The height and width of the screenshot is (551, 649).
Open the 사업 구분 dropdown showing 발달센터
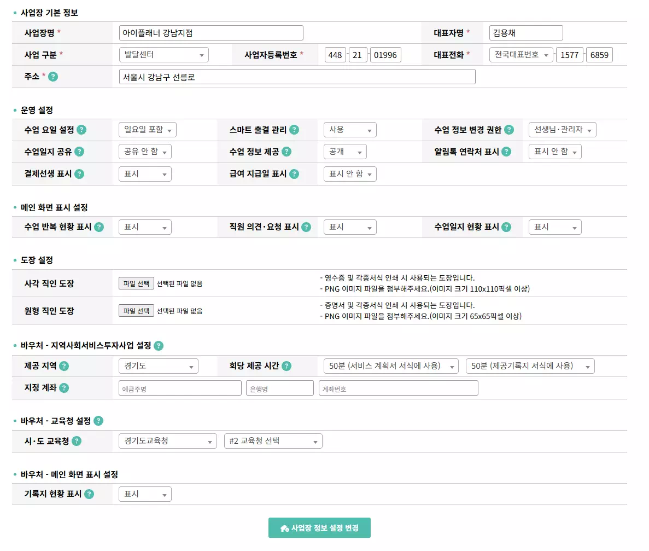(x=163, y=54)
